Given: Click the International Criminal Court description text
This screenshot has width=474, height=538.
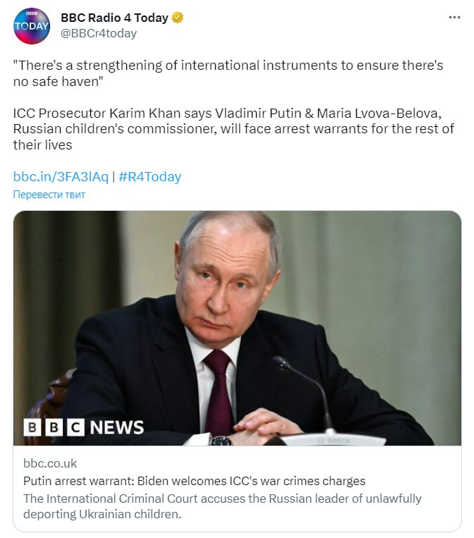Looking at the screenshot, I should coord(222,506).
